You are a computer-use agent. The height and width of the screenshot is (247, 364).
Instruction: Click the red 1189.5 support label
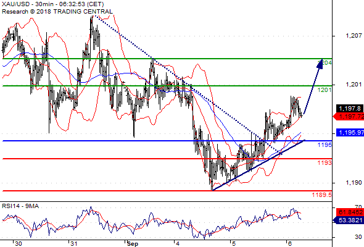322,195
